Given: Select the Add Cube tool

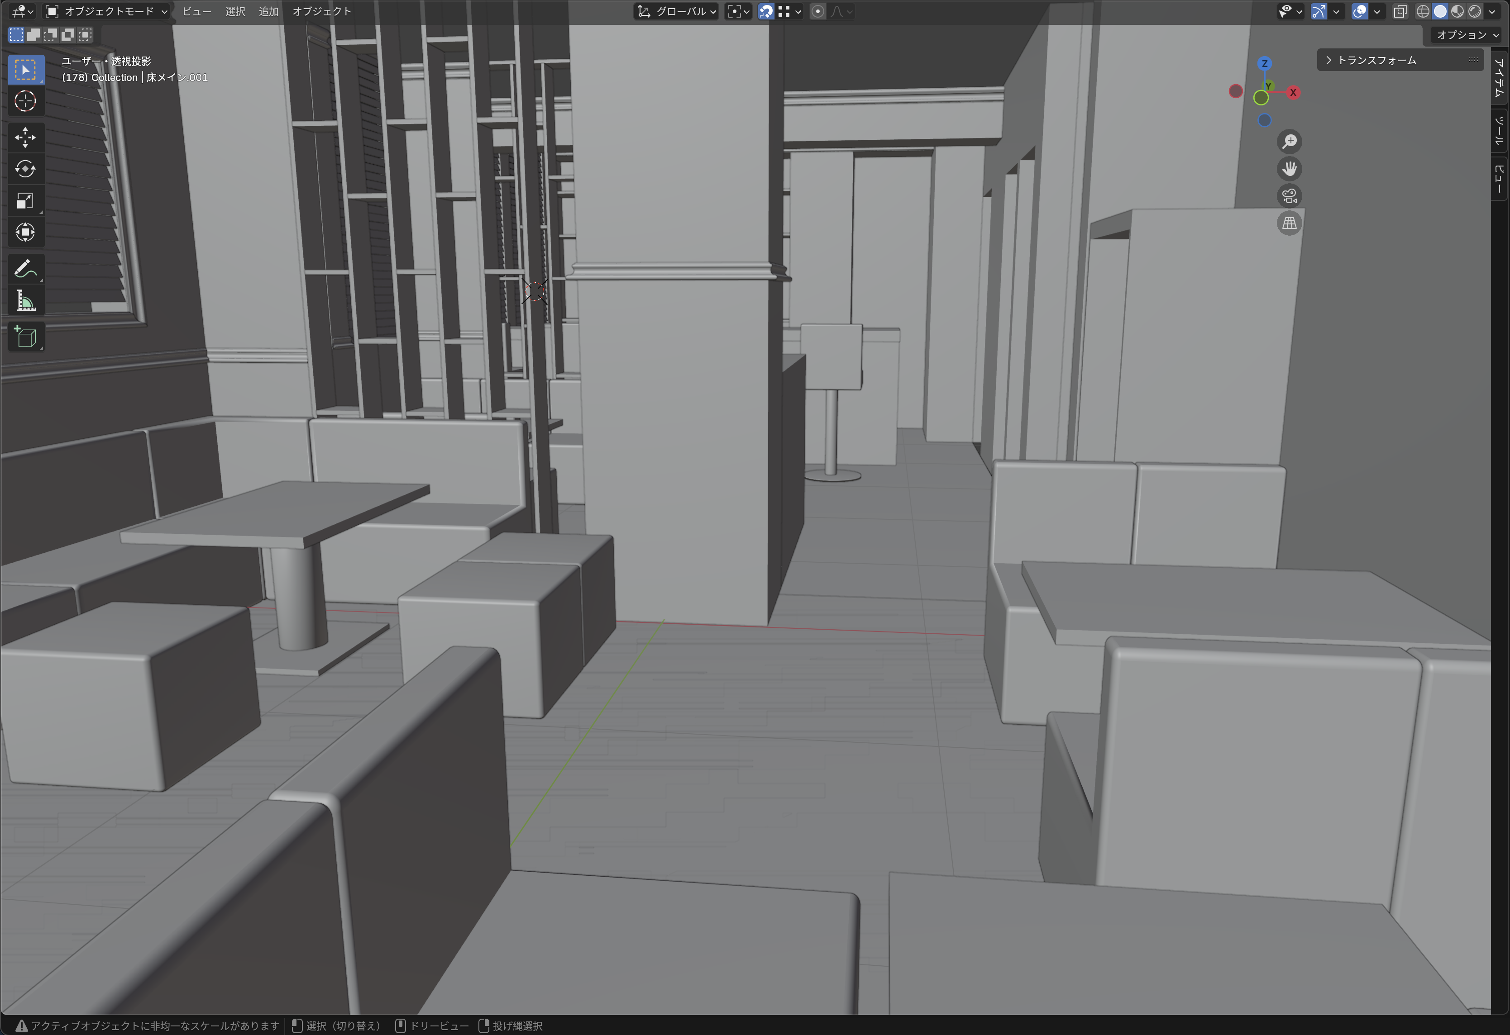Looking at the screenshot, I should 26,337.
